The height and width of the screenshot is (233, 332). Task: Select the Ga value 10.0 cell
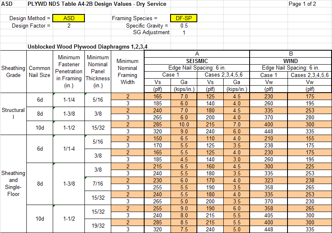(x=185, y=124)
